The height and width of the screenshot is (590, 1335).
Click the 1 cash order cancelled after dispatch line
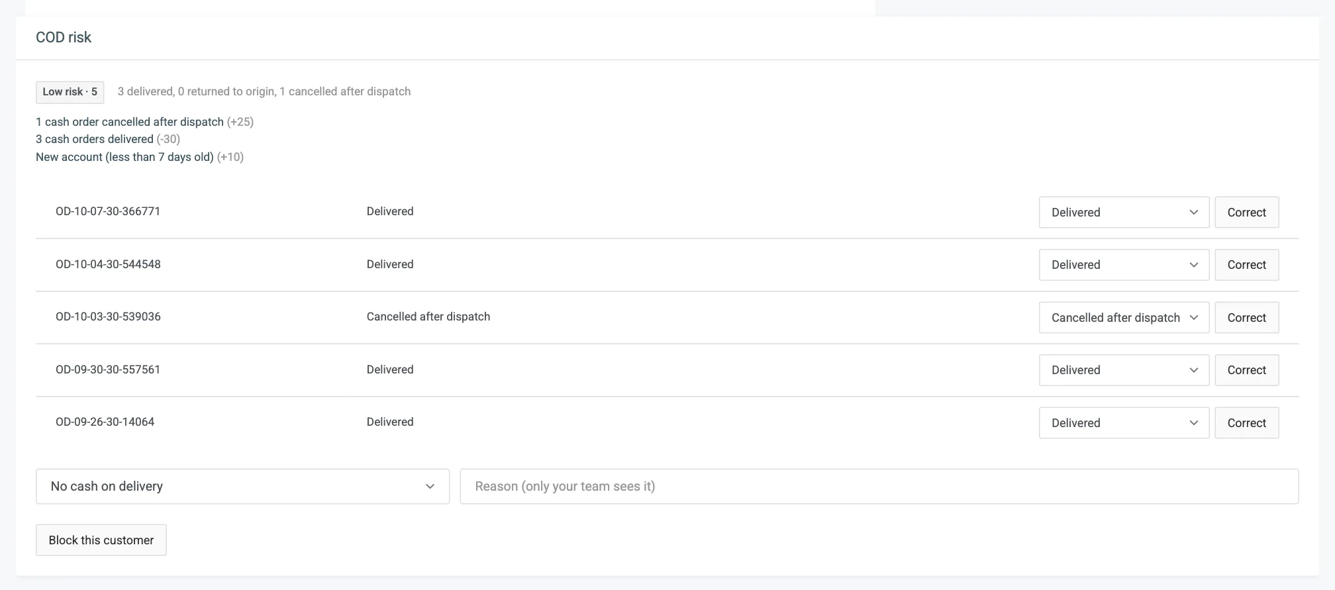click(x=144, y=122)
